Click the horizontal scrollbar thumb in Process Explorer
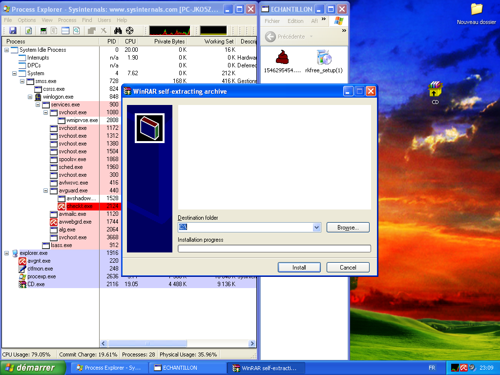Viewport: 500px width, 375px height. [147, 343]
